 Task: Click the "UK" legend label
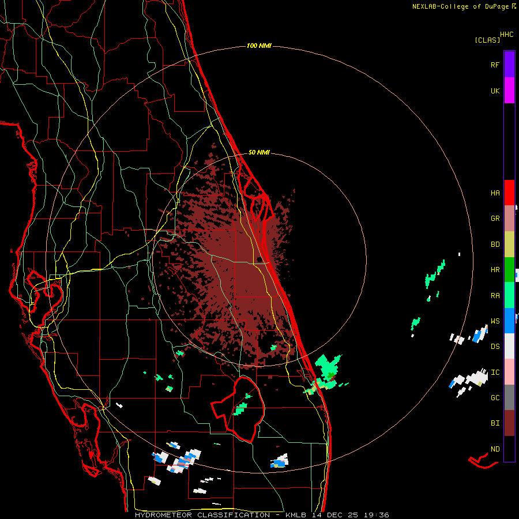495,91
